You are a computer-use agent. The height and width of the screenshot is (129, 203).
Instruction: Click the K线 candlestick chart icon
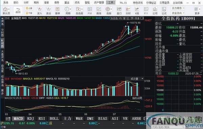(x=137, y=11)
